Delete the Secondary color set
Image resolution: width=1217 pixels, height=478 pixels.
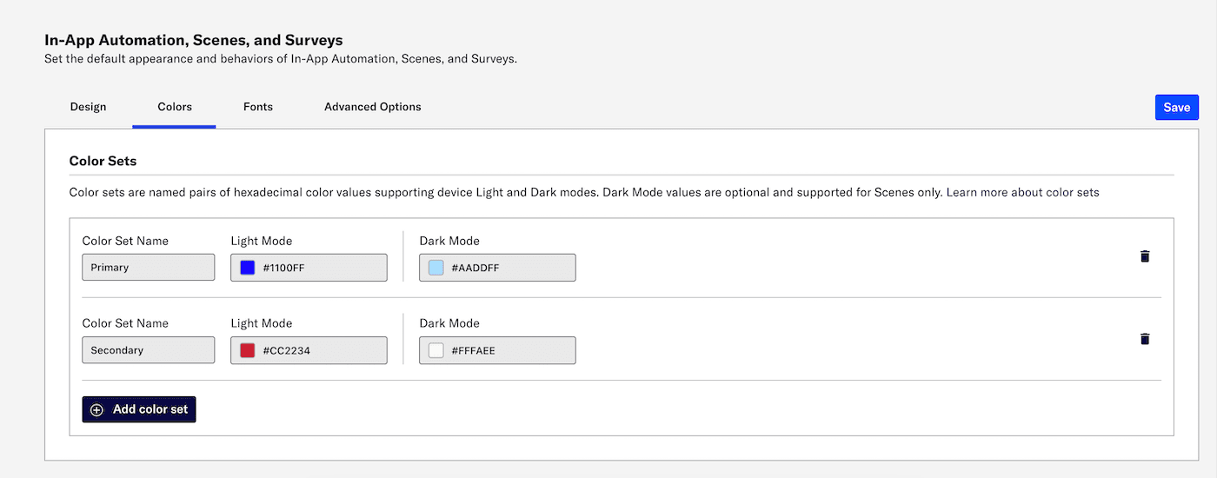pyautogui.click(x=1145, y=339)
